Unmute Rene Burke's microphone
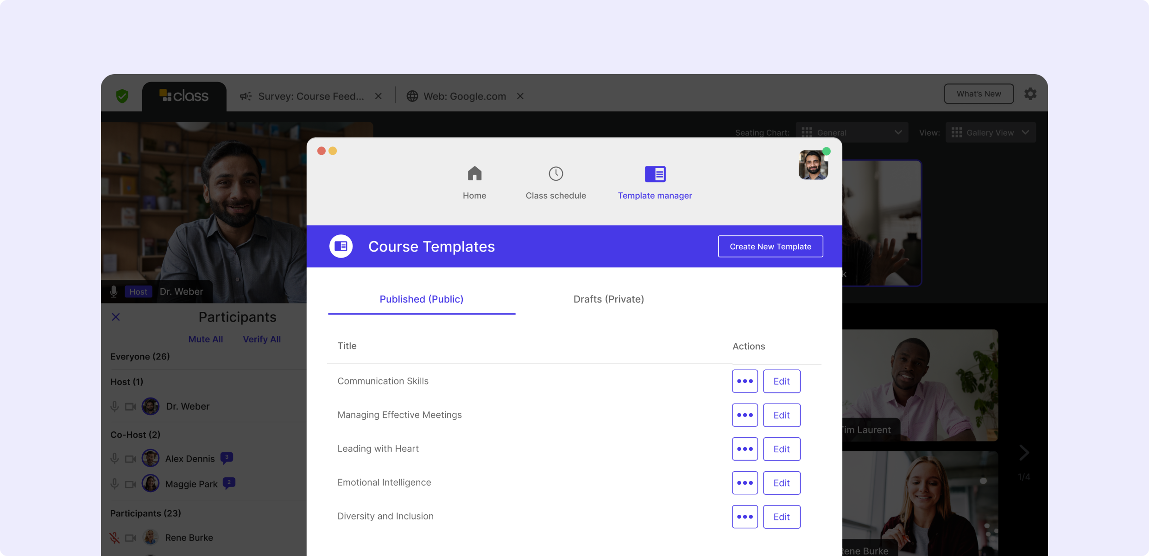 coord(114,537)
